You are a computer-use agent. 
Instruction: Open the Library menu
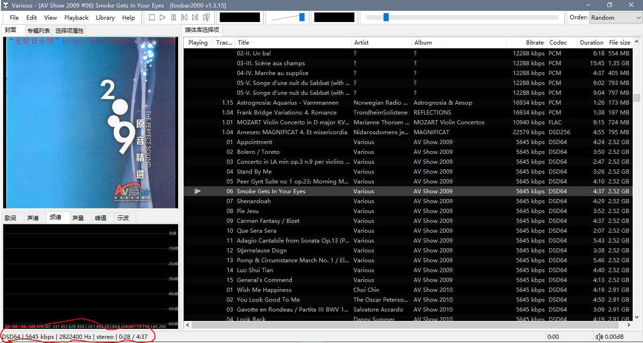(x=105, y=17)
